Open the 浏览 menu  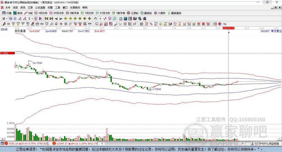[x=15, y=7]
